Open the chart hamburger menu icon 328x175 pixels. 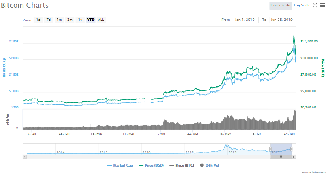(323, 5)
